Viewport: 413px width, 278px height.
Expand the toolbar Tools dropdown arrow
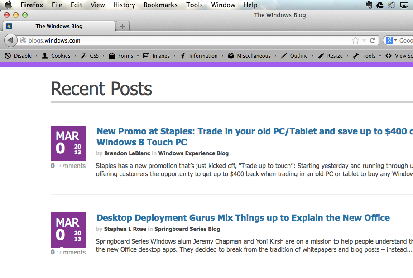(380, 56)
